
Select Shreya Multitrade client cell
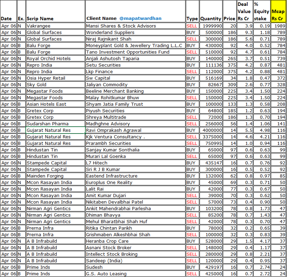pyautogui.click(x=135, y=117)
